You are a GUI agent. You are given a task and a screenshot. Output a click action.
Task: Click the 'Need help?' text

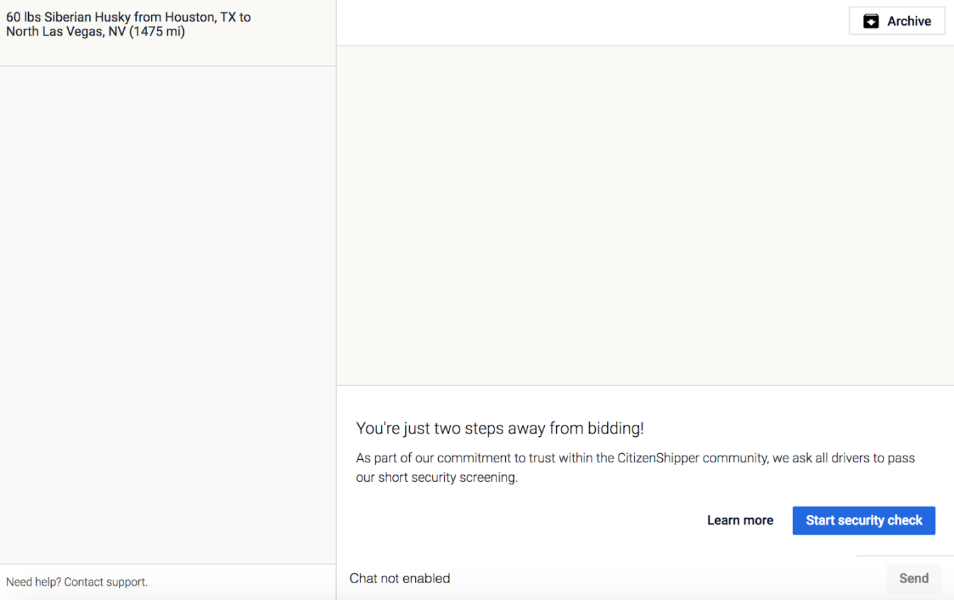34,582
